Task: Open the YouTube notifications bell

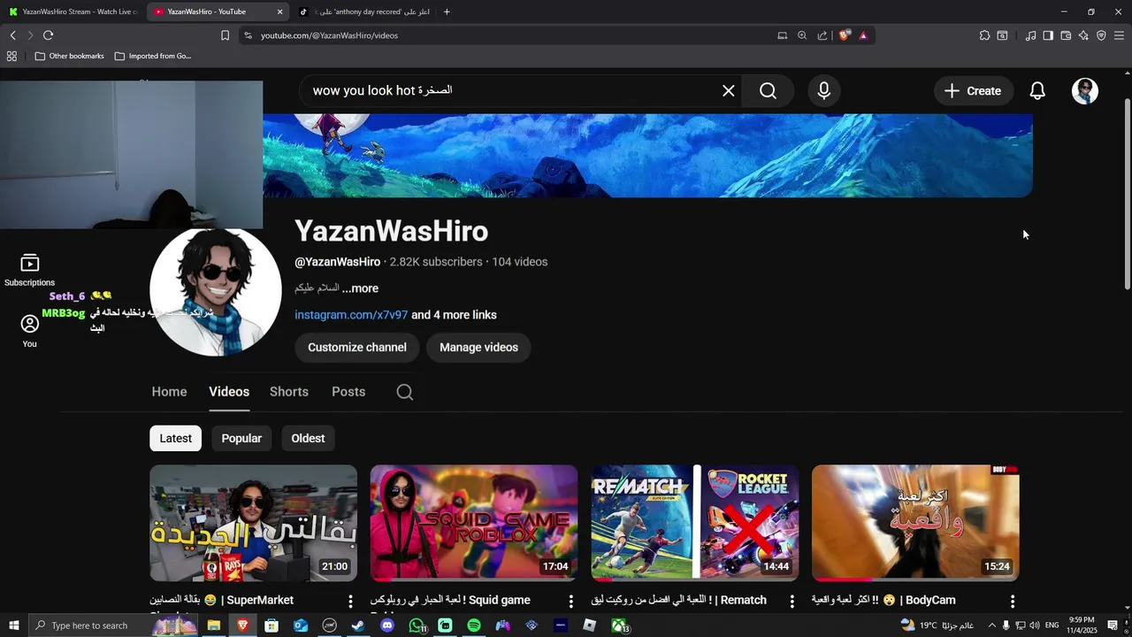Action: (1037, 91)
